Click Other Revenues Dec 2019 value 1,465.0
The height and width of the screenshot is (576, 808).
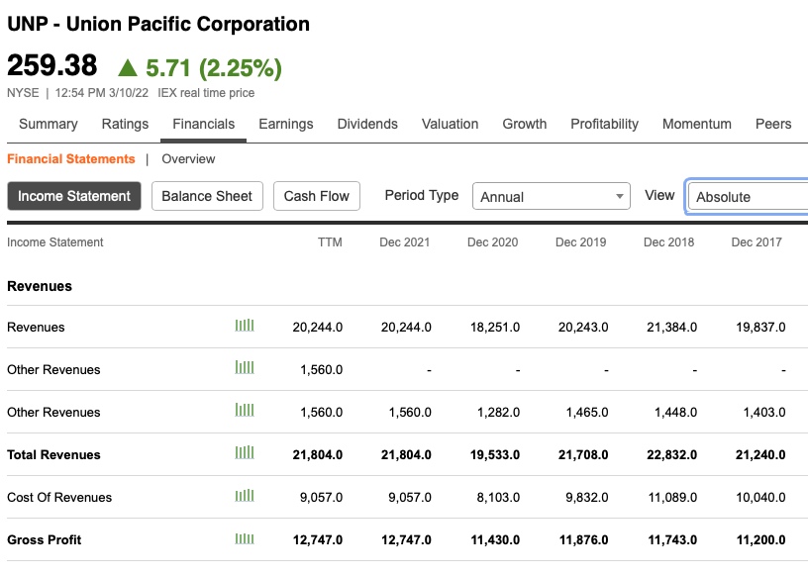(587, 412)
